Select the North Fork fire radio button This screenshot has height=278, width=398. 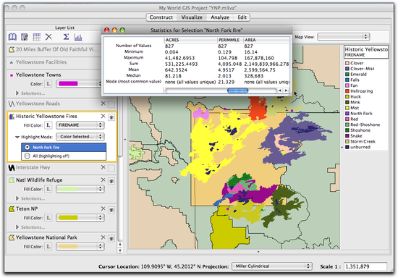[27, 147]
